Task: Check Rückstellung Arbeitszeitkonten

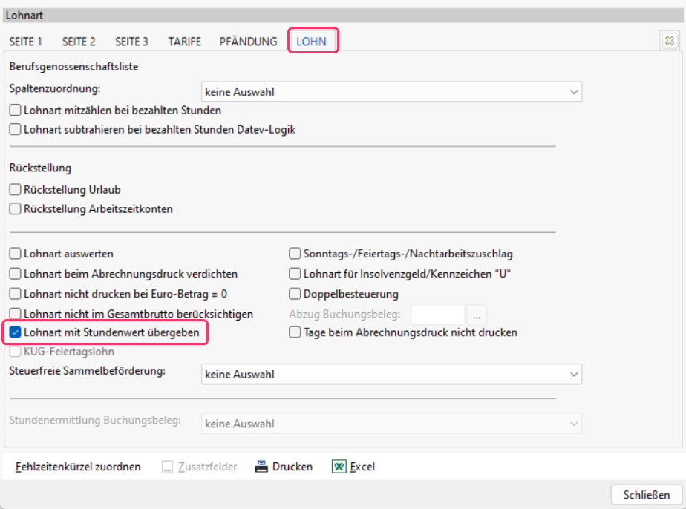Action: (16, 209)
